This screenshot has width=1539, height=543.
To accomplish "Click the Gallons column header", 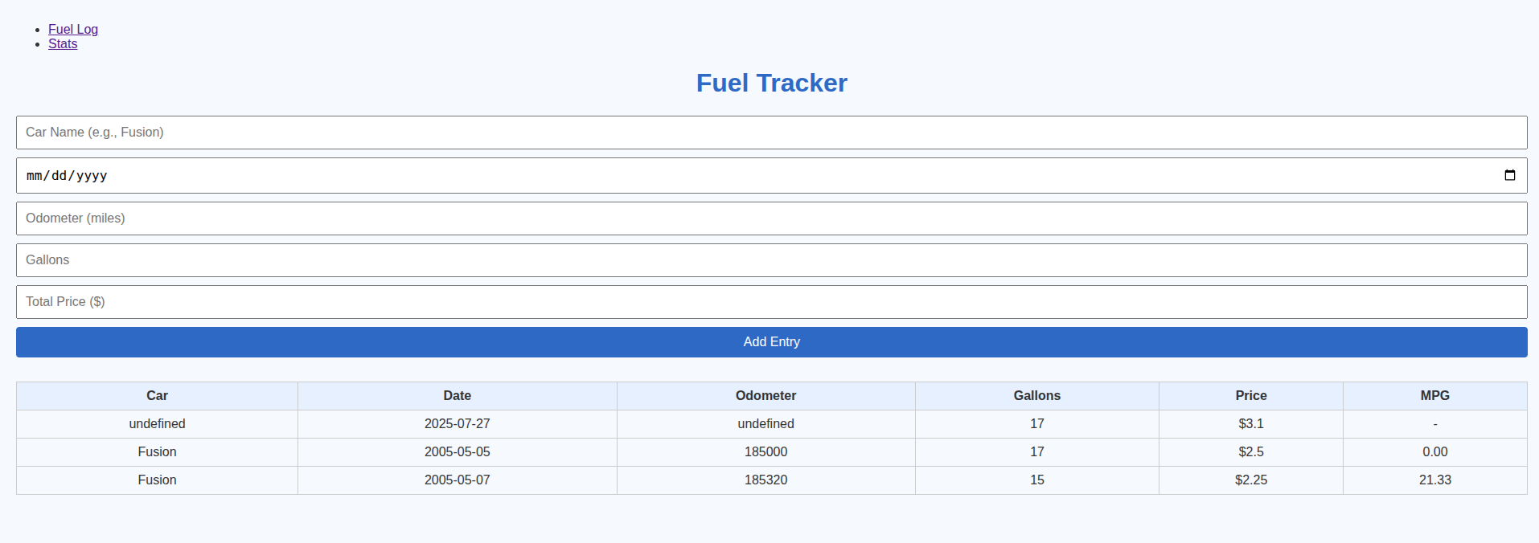I will [1037, 396].
